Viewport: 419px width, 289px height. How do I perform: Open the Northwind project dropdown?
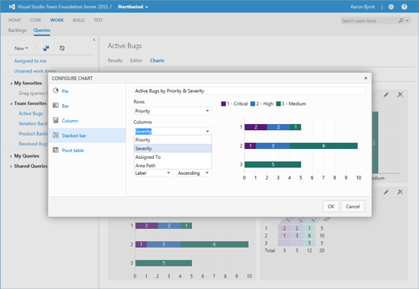(x=133, y=7)
